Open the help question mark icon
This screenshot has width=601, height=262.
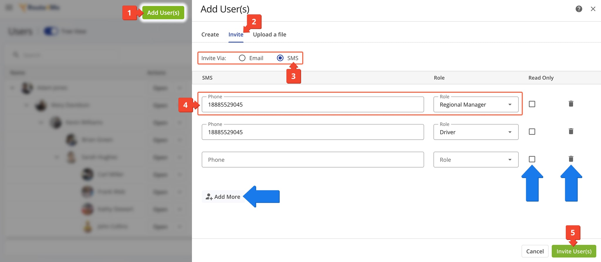coord(579,9)
